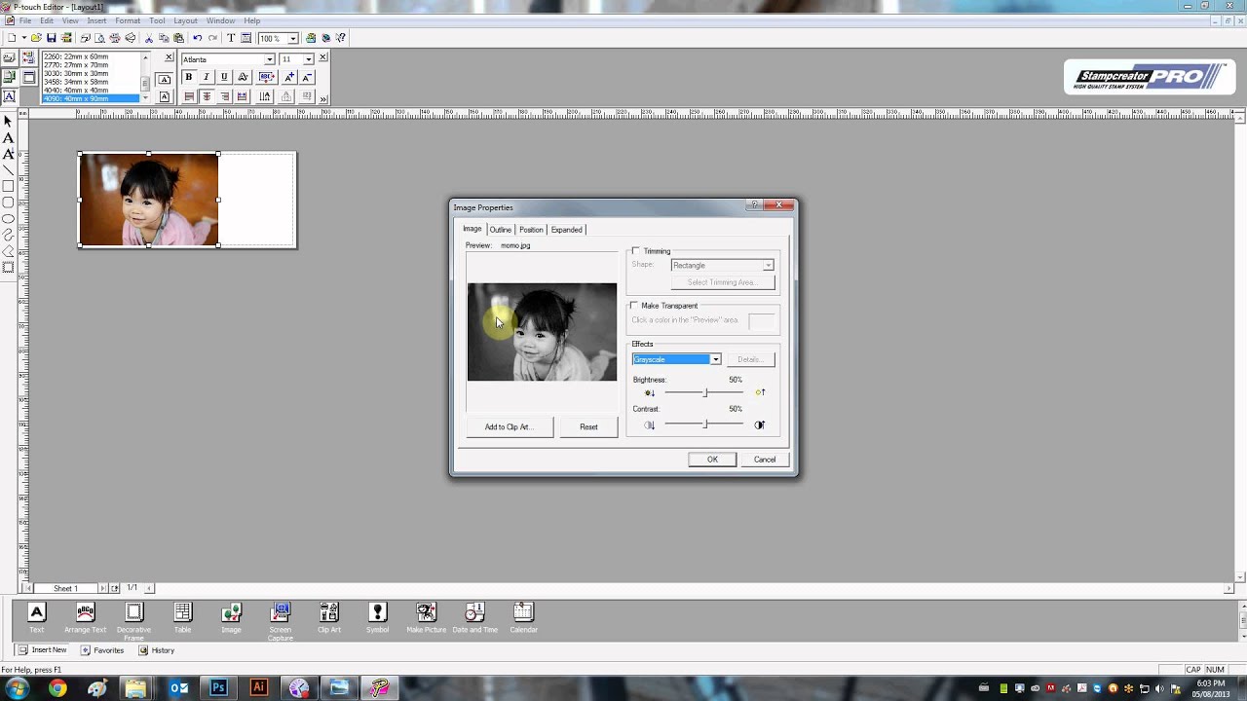Open Clip Art gallery
This screenshot has width=1247, height=701.
pyautogui.click(x=329, y=617)
